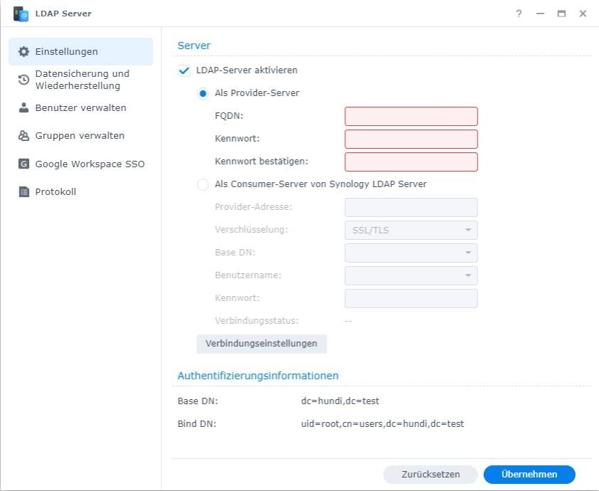Click the Benutzer verwalten person icon
The height and width of the screenshot is (491, 599).
[x=23, y=108]
